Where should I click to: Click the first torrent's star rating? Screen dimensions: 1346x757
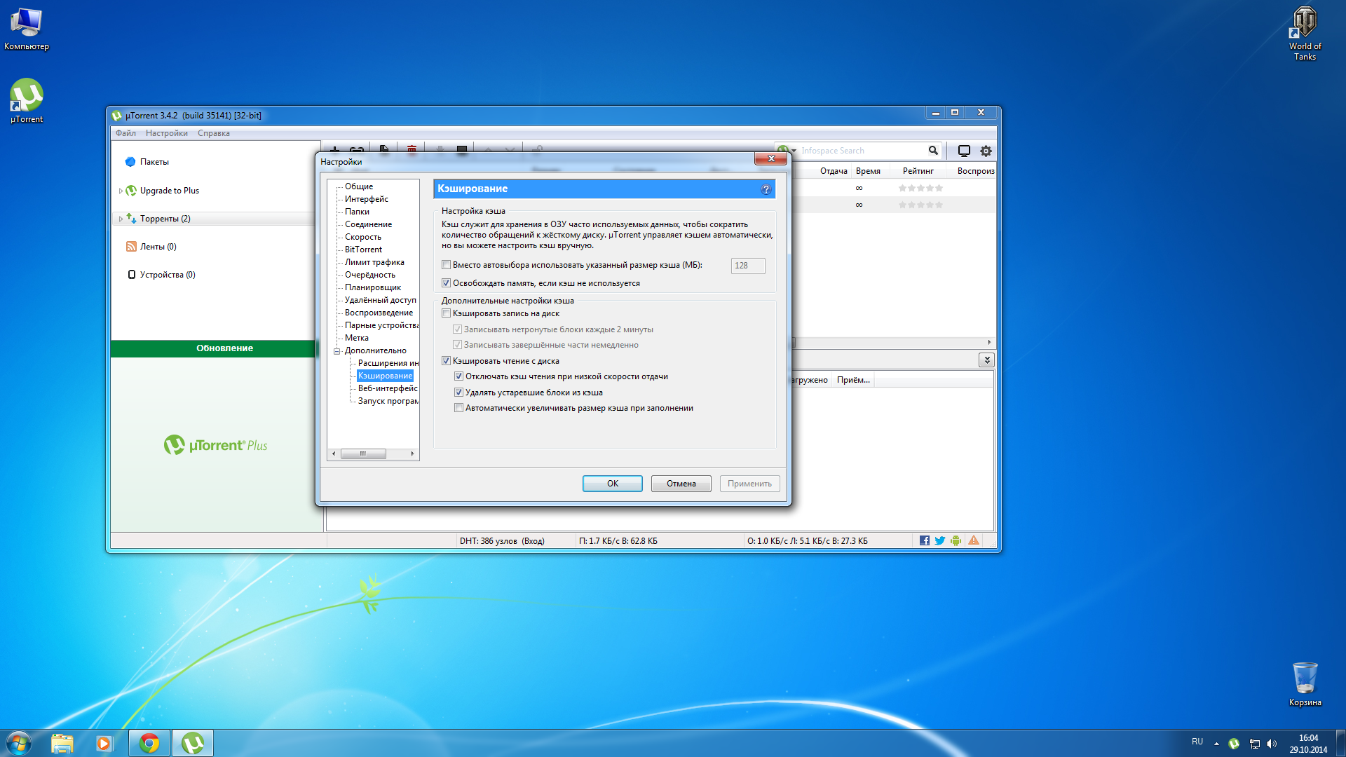point(920,188)
